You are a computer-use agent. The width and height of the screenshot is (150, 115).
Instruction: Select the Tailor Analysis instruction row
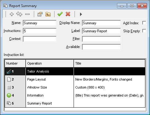[75, 71]
